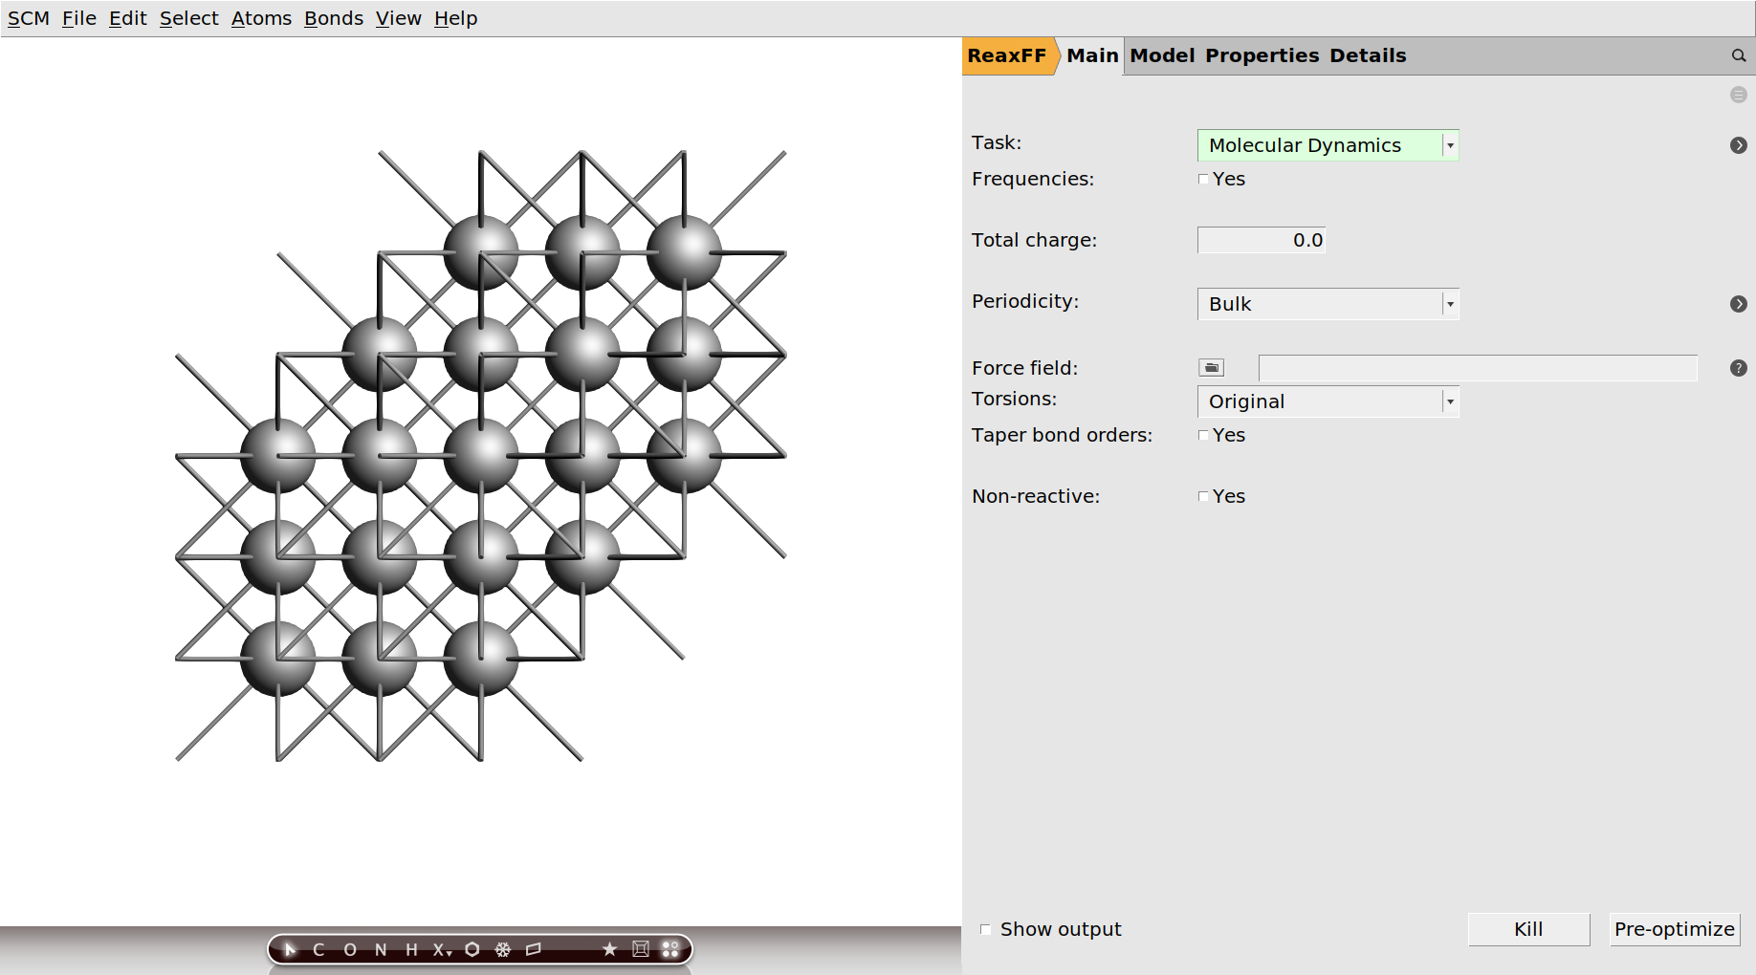The image size is (1756, 975).
Task: Open the snowflake crystal builder tool
Action: [x=503, y=949]
